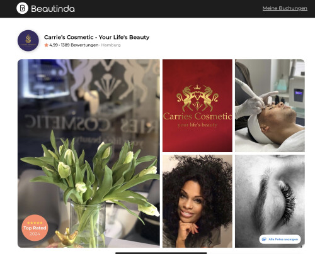This screenshot has width=315, height=254.
Task: Click Carrie's Cosmetic round profile avatar
Action: 28,40
